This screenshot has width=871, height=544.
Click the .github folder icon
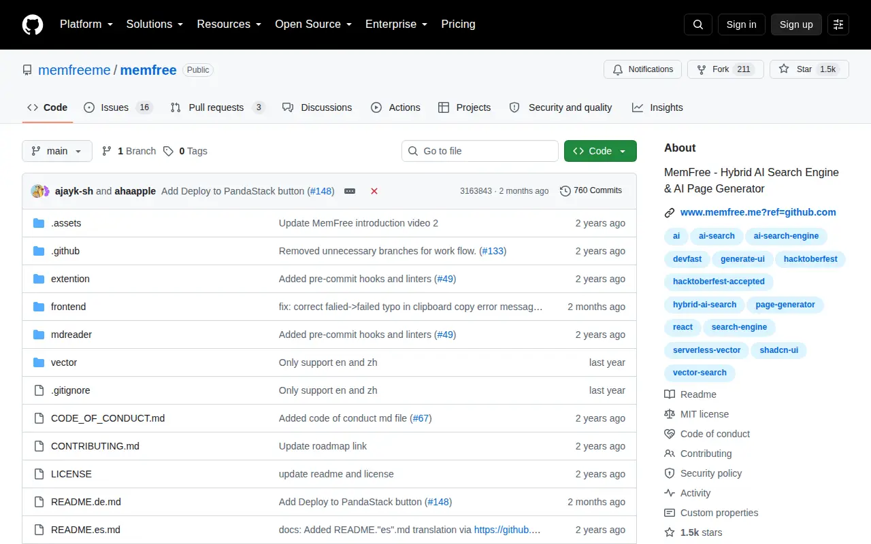(x=39, y=251)
